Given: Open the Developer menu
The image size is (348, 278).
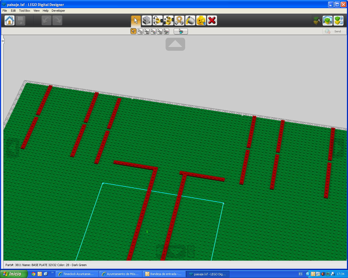Looking at the screenshot, I should [58, 11].
